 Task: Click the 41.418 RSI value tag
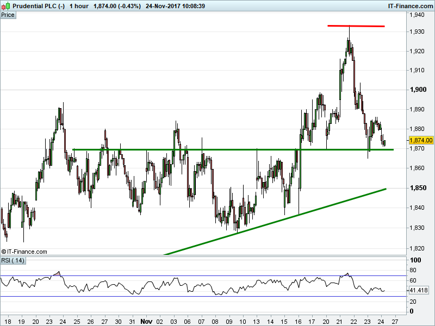(x=419, y=290)
